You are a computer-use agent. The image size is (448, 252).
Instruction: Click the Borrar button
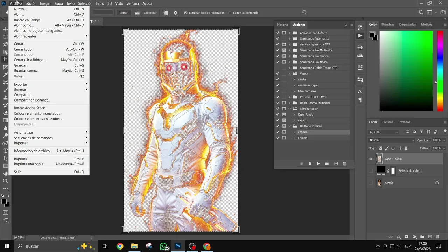124,13
